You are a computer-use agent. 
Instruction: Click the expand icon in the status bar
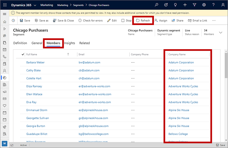click(12, 145)
